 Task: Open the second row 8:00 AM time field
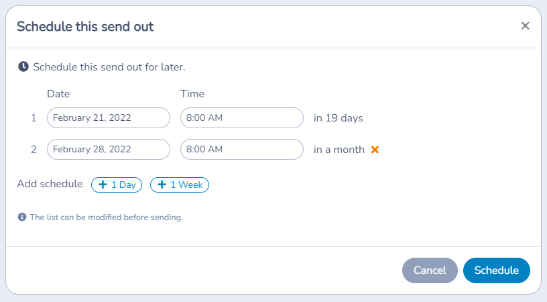coord(242,150)
